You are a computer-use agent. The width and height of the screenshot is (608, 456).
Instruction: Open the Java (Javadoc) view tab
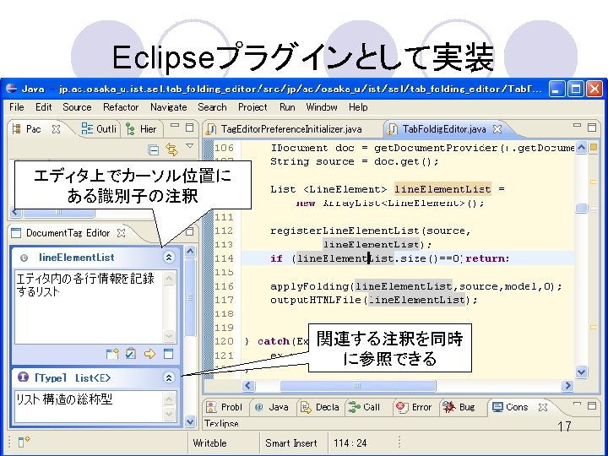272,407
